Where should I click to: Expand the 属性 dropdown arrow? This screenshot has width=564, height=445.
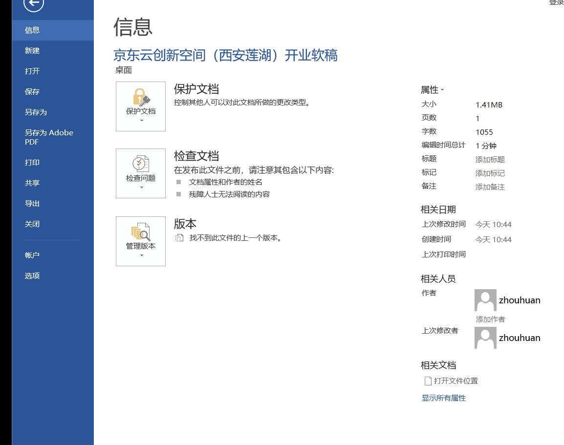(442, 90)
